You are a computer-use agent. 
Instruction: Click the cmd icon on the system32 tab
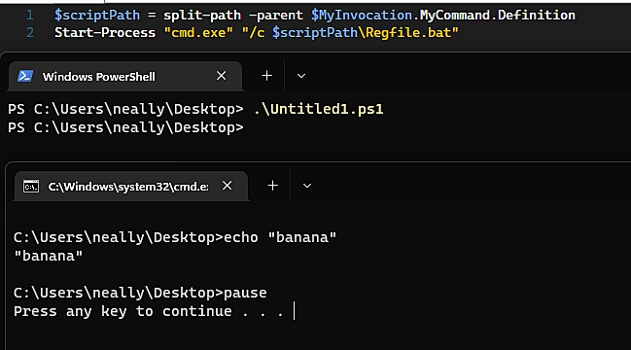point(31,187)
